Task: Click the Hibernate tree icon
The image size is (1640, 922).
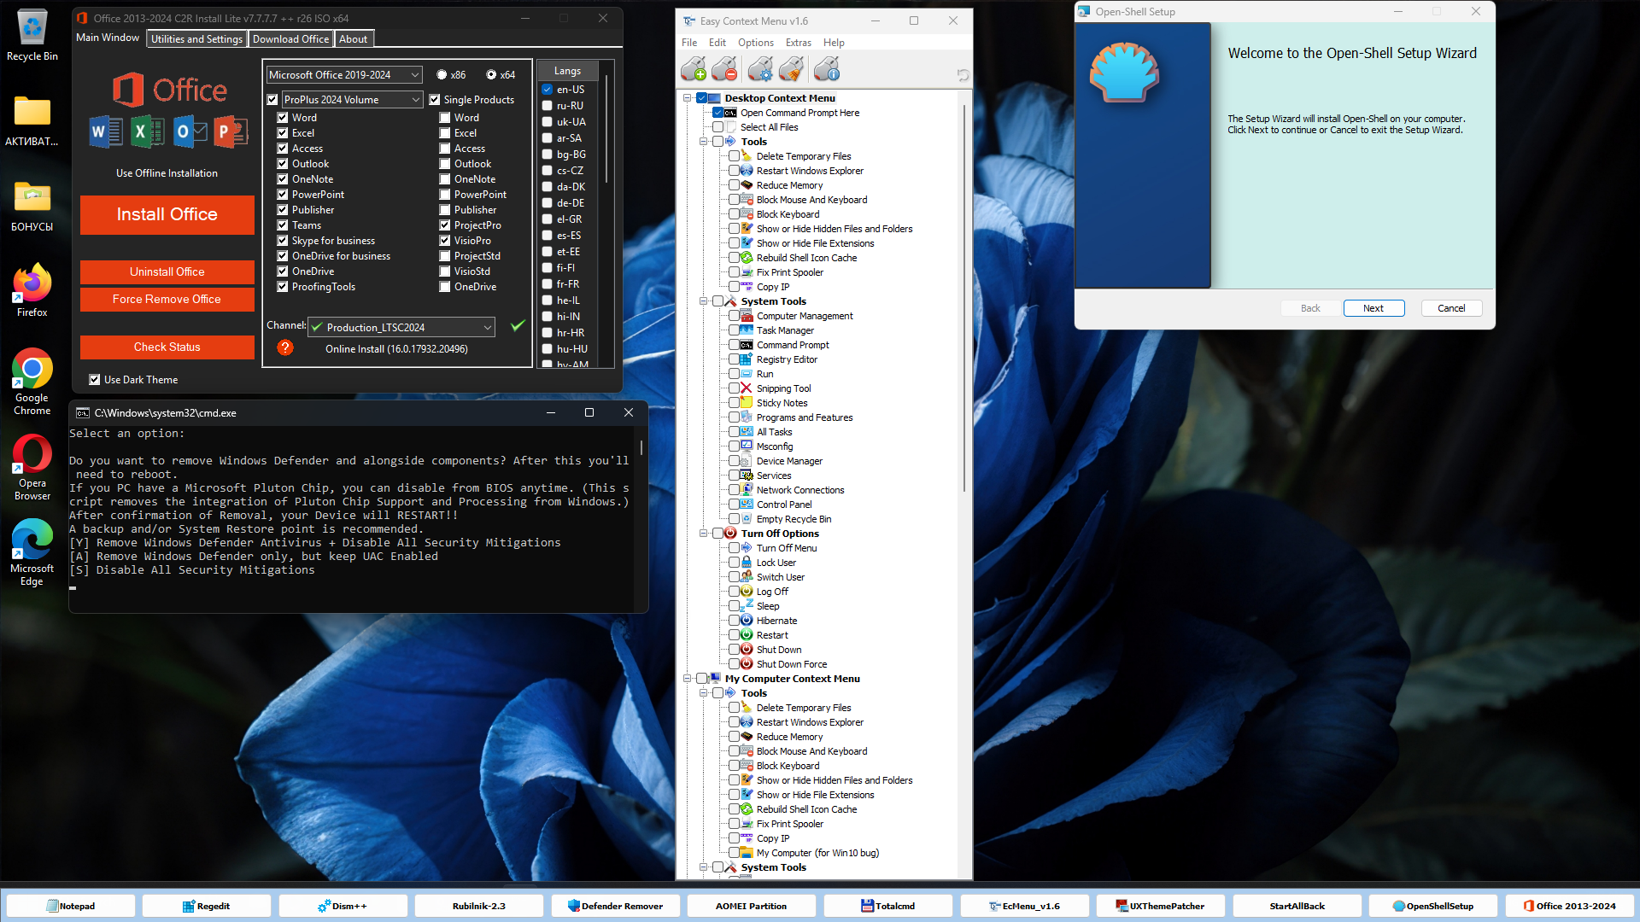Action: coord(747,621)
